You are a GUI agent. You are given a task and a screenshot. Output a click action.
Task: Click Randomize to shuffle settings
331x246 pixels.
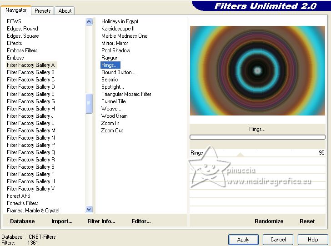click(x=269, y=221)
